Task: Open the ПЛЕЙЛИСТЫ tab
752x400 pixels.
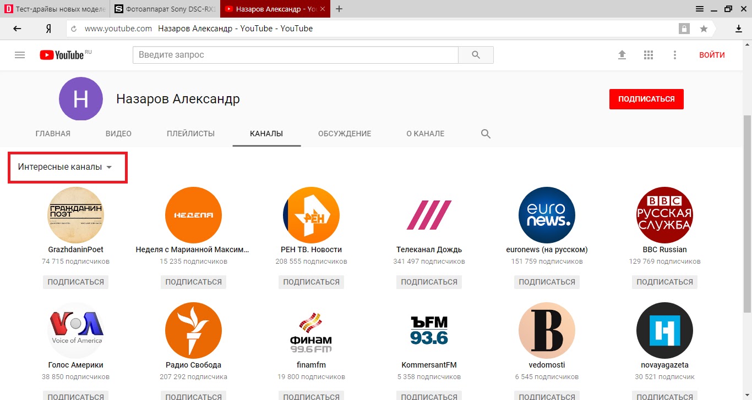Action: 190,134
